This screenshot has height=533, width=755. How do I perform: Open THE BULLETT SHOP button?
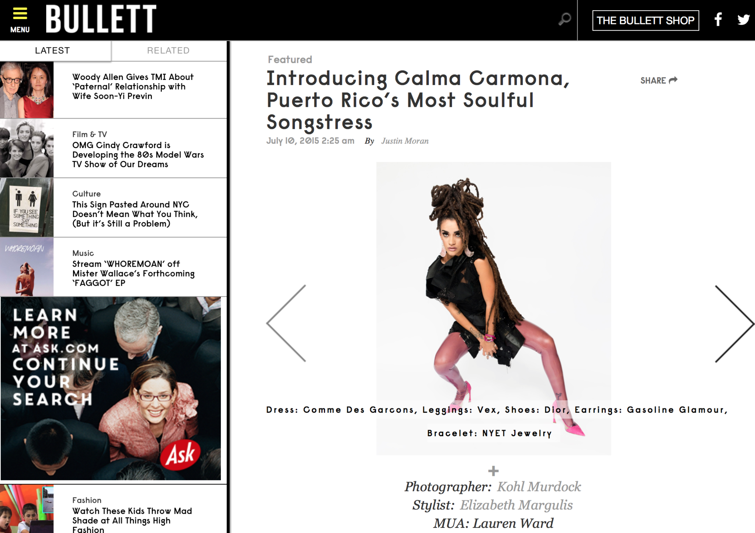point(646,20)
